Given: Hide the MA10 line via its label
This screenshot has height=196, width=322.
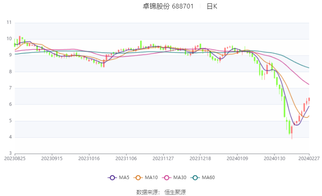Looking at the screenshot, I should pyautogui.click(x=151, y=177).
